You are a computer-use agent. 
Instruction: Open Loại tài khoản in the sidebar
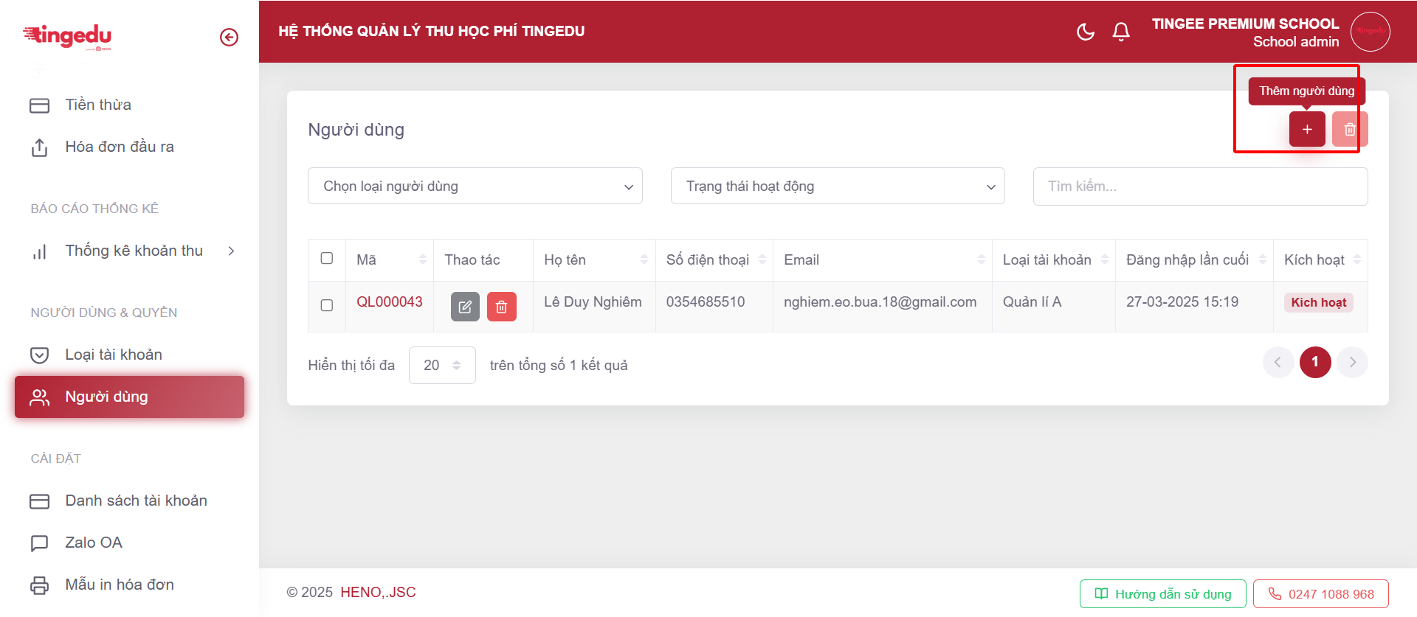point(114,355)
